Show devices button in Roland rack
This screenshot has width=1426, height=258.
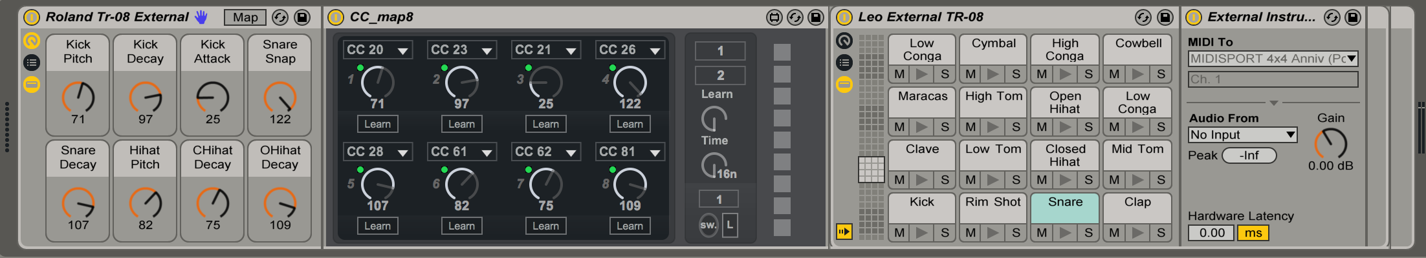[32, 84]
